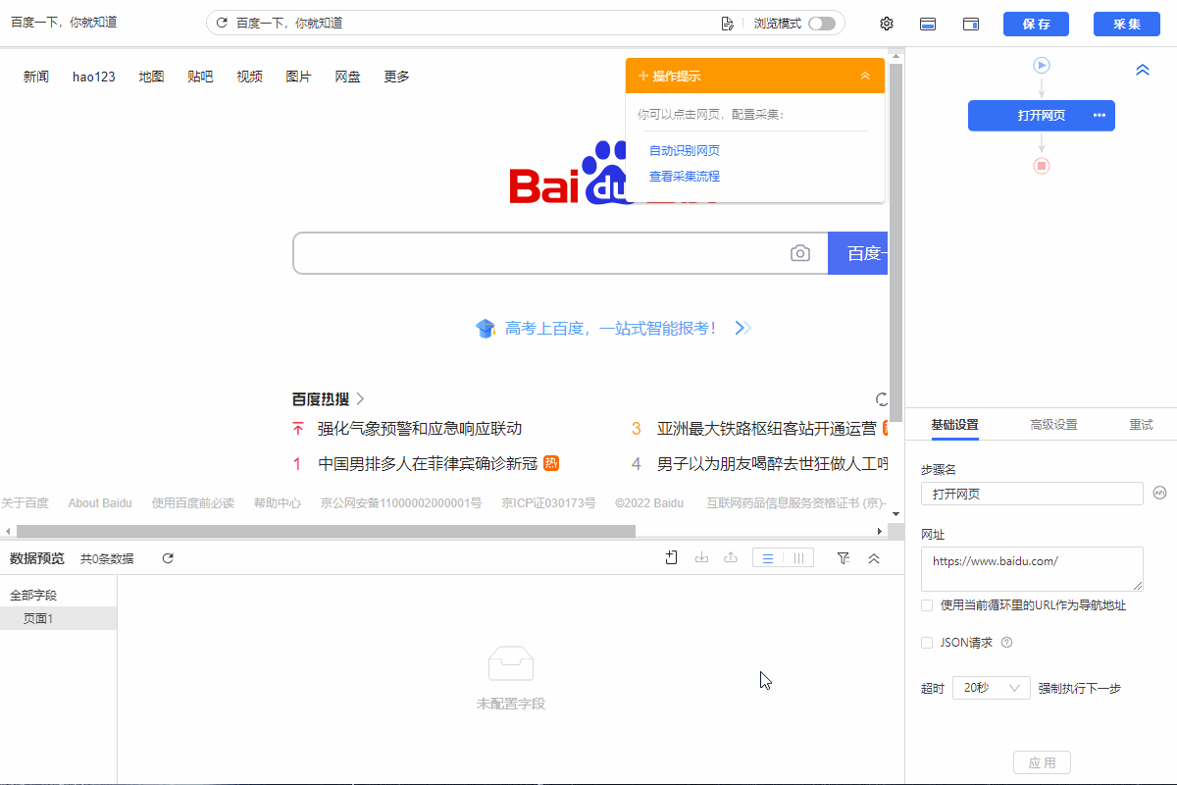This screenshot has width=1177, height=785.
Task: Open hot search 亚洲最大铁路枢纽客站开通运营
Action: (x=767, y=429)
